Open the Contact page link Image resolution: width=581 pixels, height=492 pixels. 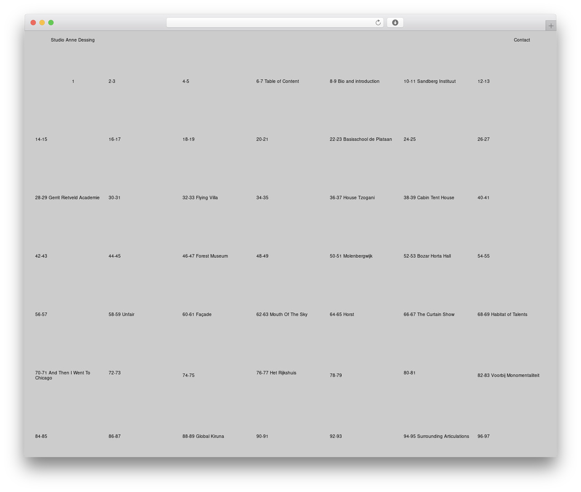point(522,40)
